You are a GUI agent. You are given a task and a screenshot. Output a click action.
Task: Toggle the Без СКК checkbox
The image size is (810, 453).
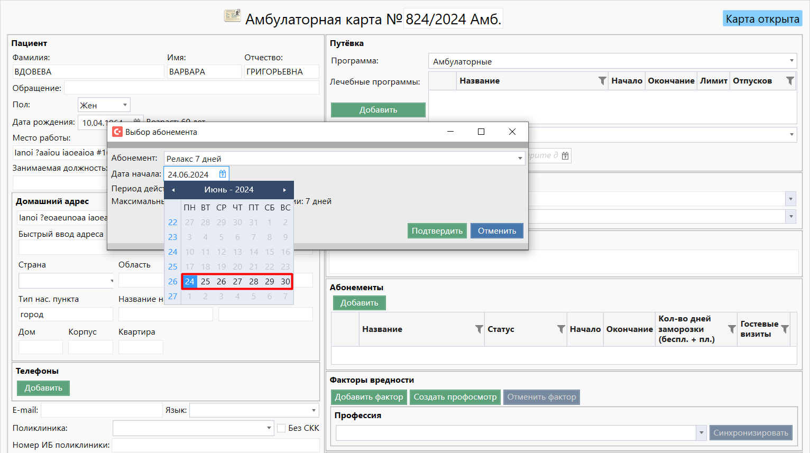click(281, 428)
